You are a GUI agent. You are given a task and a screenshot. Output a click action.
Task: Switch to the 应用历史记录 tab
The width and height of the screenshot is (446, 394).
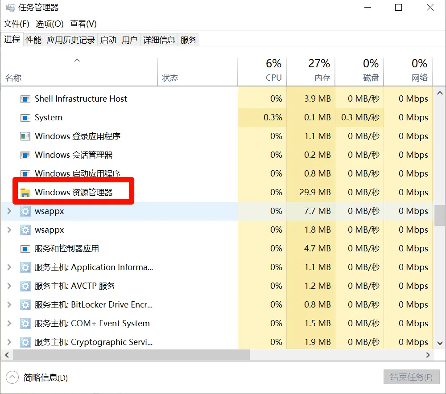pyautogui.click(x=71, y=40)
